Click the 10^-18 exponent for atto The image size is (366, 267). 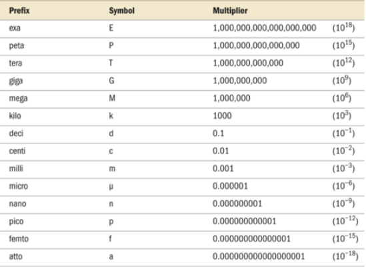[x=345, y=256]
